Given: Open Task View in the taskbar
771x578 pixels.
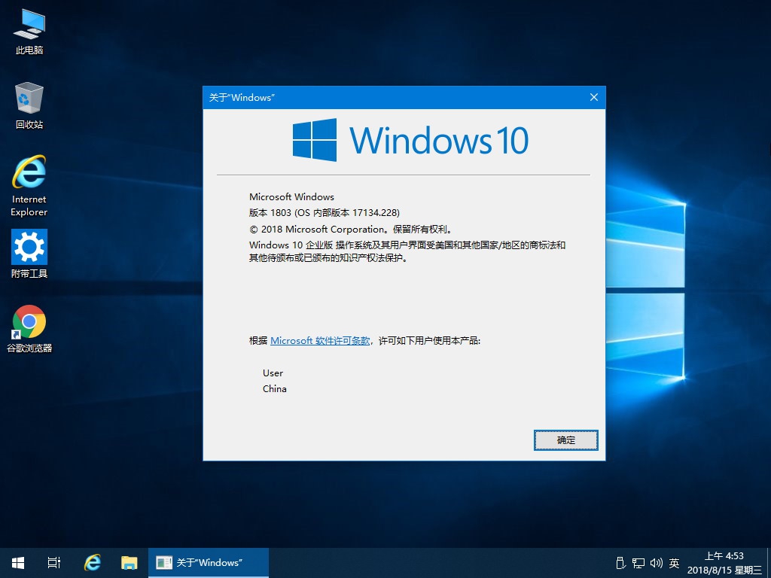Looking at the screenshot, I should (54, 563).
